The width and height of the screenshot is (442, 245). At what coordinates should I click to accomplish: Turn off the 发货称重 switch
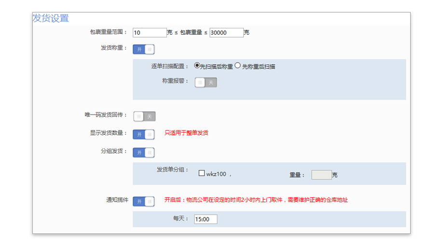pyautogui.click(x=144, y=49)
